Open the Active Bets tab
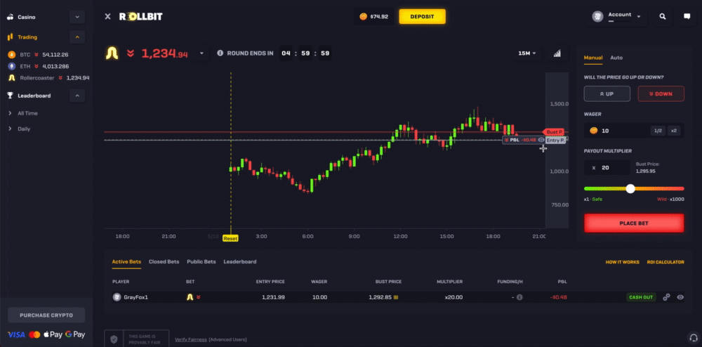 [x=126, y=262]
